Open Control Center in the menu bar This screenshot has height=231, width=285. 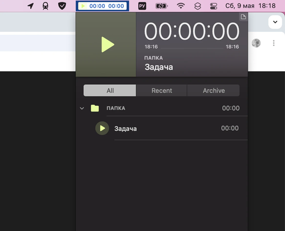coord(214,6)
